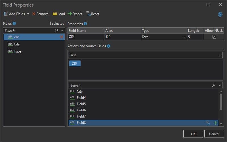Select Field7 in source fields list
Viewport: 227px width, 142px height.
(x=143, y=116)
